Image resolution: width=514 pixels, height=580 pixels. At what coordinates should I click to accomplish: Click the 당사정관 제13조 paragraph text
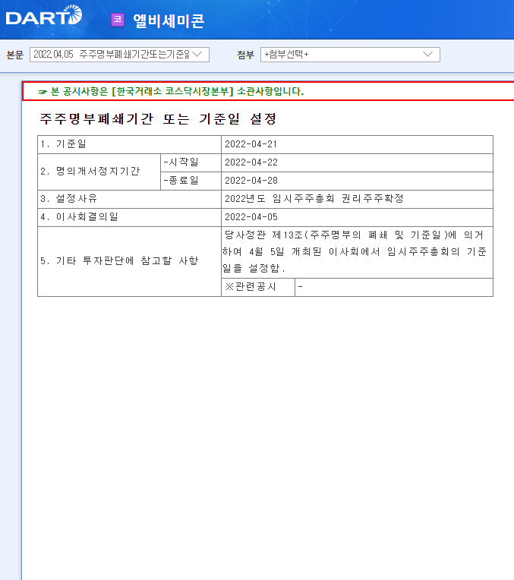[x=355, y=251]
